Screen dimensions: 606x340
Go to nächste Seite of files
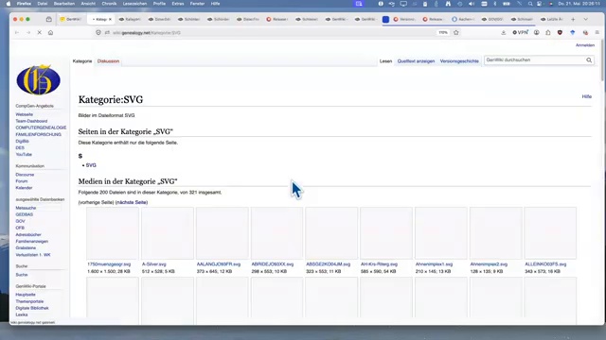point(132,202)
